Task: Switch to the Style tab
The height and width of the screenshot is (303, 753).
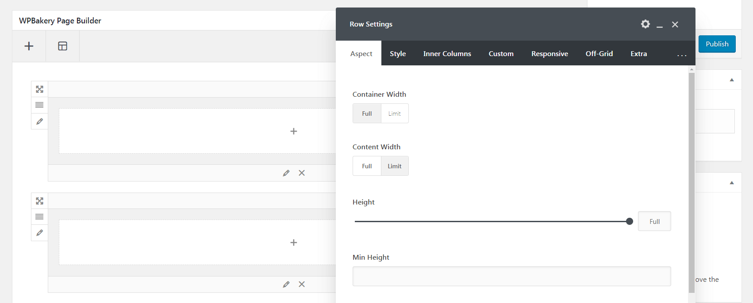Action: [x=398, y=53]
